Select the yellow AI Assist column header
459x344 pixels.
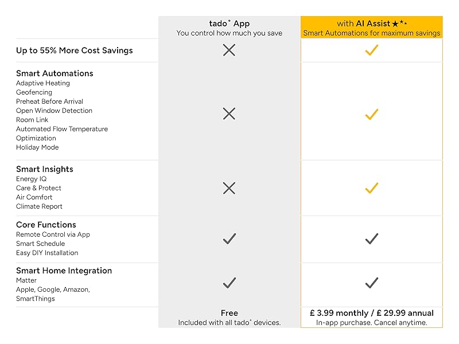[372, 28]
